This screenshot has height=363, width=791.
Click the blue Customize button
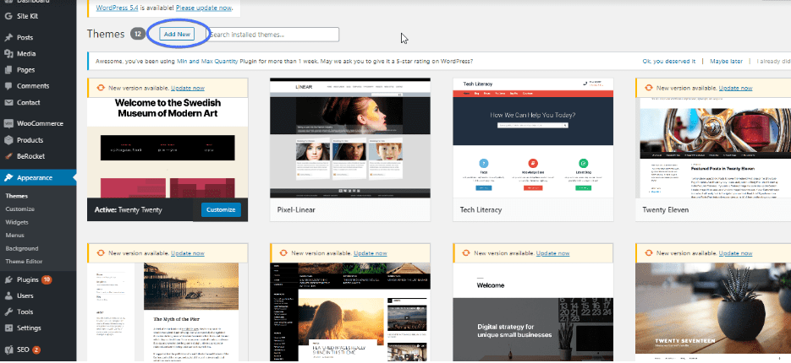(221, 210)
